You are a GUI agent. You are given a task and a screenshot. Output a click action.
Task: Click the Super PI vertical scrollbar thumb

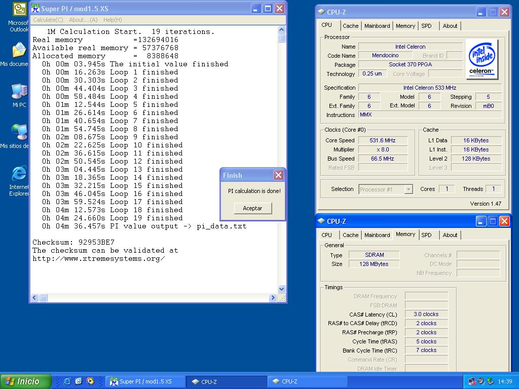[x=281, y=37]
